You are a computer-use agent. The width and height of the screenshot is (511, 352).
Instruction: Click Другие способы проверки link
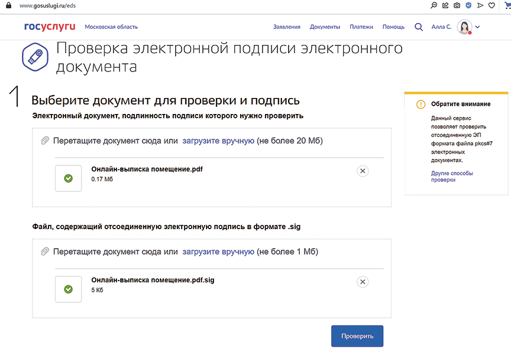click(452, 176)
